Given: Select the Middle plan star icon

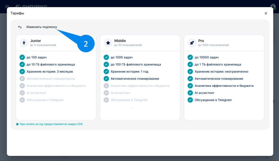Looking at the screenshot, I should pyautogui.click(x=108, y=43).
